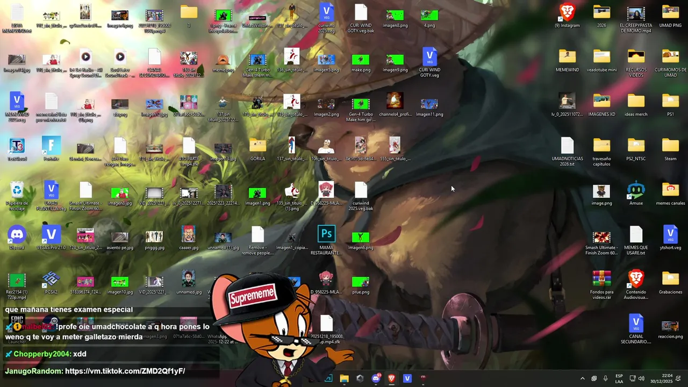This screenshot has height=387, width=688.
Task: Select the MEMEWIND 2025.veg file
Action: 17,107
